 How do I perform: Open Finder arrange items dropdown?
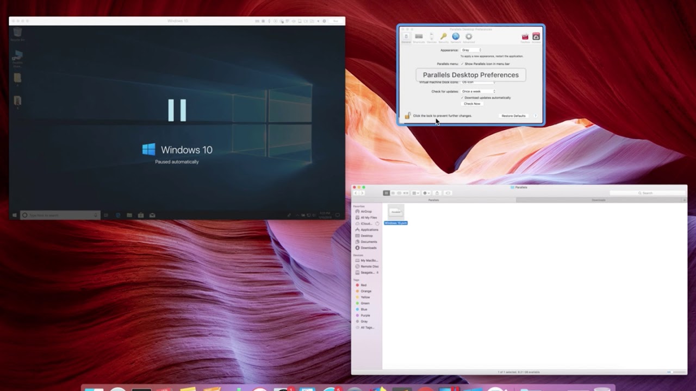pyautogui.click(x=415, y=193)
